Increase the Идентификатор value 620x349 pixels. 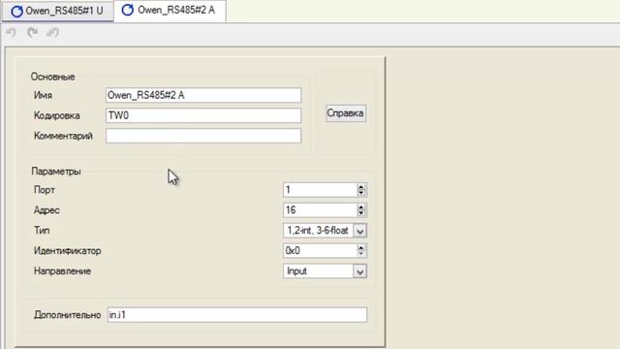pos(361,247)
